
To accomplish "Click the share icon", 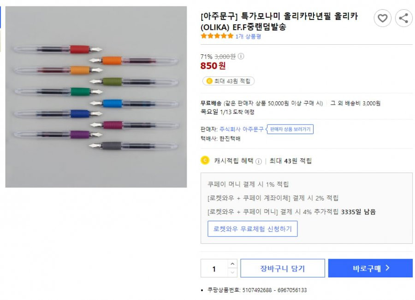I will coord(403,18).
